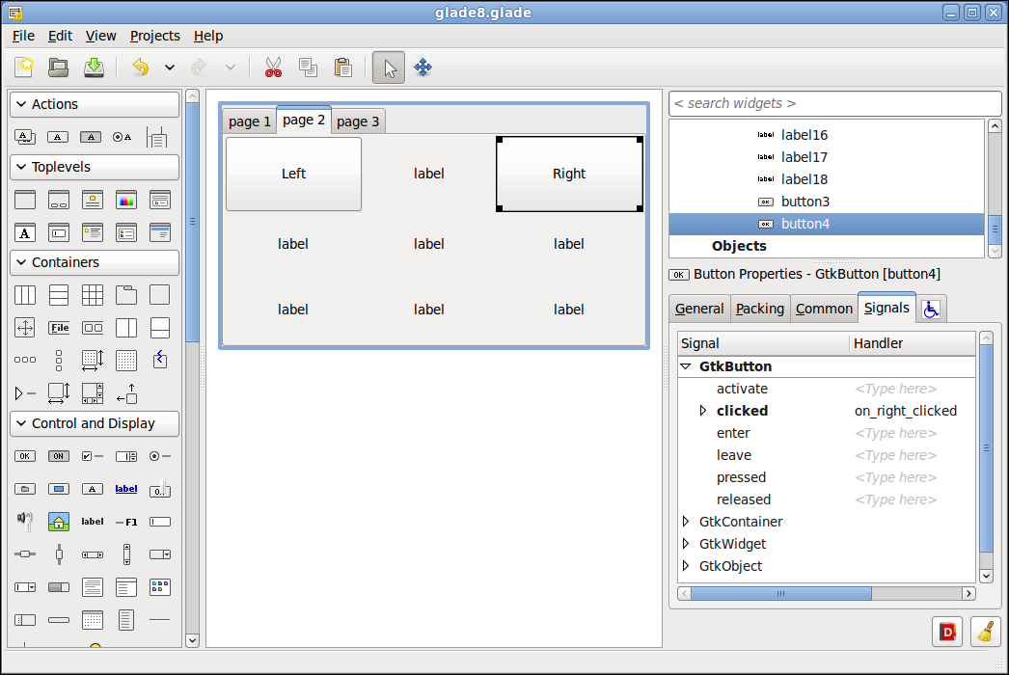Choose the About Dialog toplevel icon
The width and height of the screenshot is (1009, 675).
[x=92, y=201]
